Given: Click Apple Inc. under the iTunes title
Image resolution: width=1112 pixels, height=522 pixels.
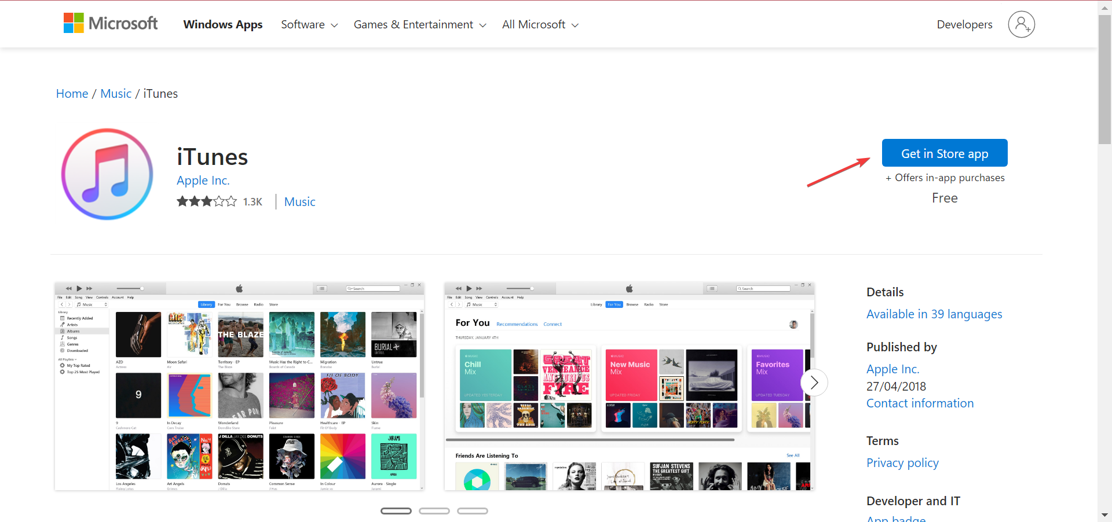Looking at the screenshot, I should tap(203, 181).
